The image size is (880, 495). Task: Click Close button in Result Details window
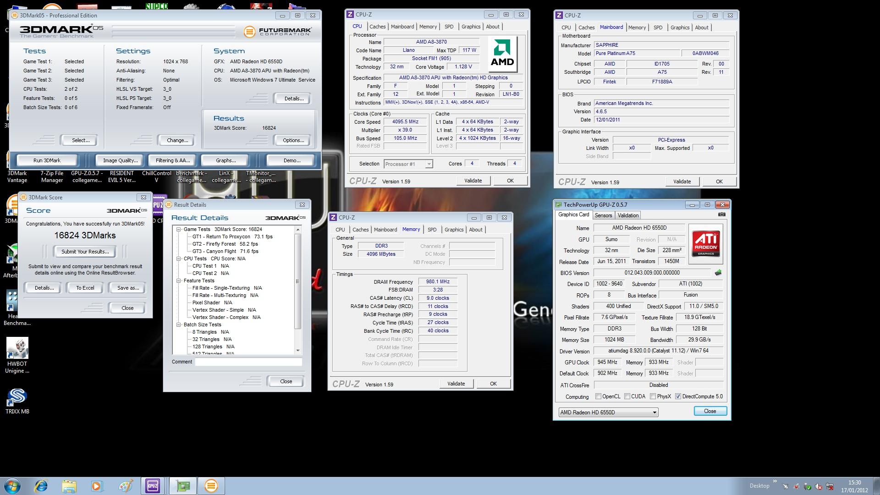(x=286, y=381)
